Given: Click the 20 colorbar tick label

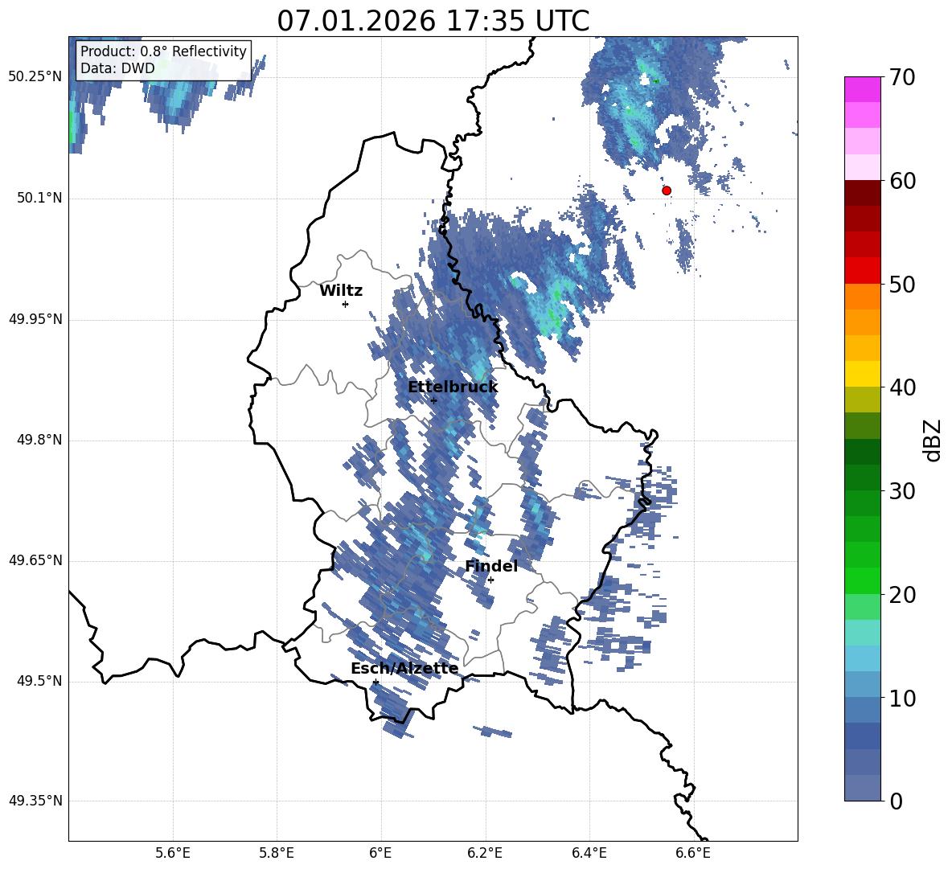Looking at the screenshot, I should pyautogui.click(x=903, y=595).
